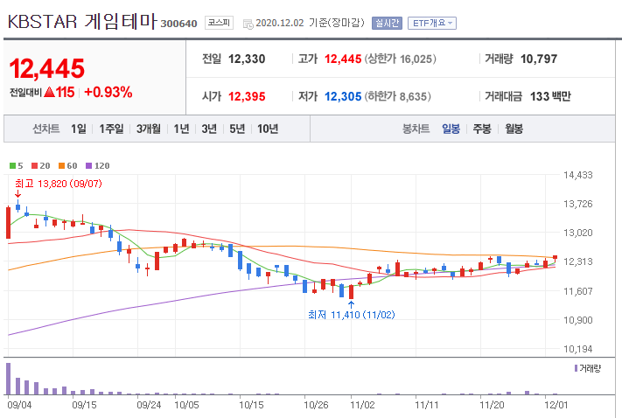The height and width of the screenshot is (418, 622).
Task: Click the 14,433 price axis label
Action: click(578, 175)
